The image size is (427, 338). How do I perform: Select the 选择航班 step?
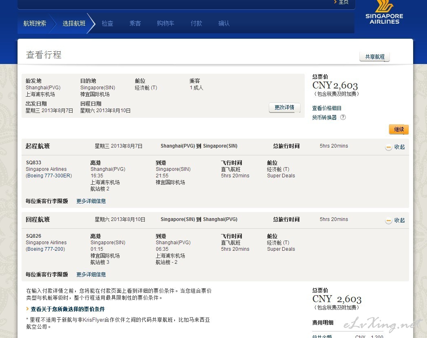pyautogui.click(x=74, y=23)
